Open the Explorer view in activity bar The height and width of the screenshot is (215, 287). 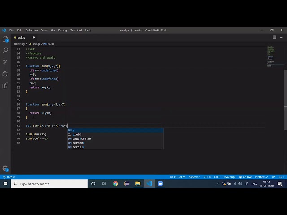[5, 39]
